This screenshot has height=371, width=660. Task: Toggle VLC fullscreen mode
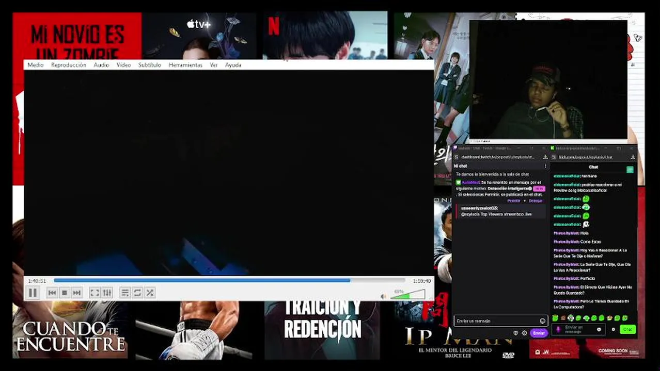pyautogui.click(x=95, y=293)
